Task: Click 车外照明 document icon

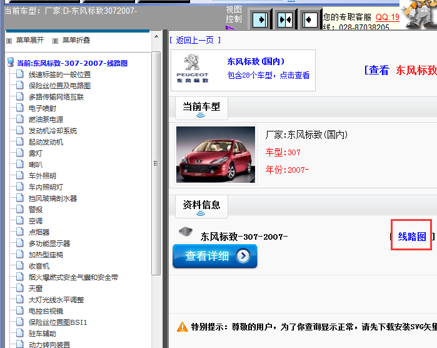Action: (x=20, y=175)
